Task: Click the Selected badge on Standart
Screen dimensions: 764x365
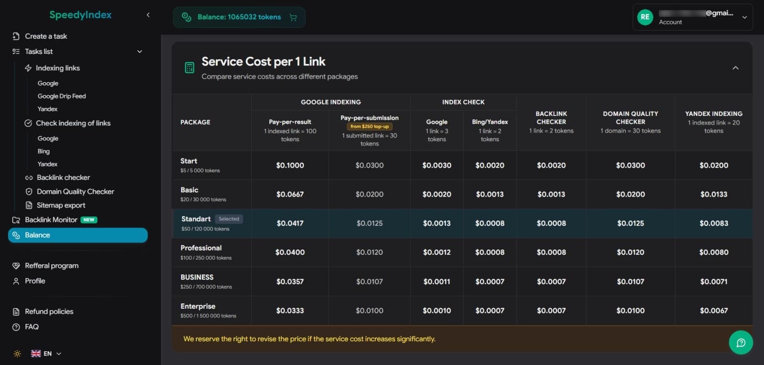Action: point(229,219)
